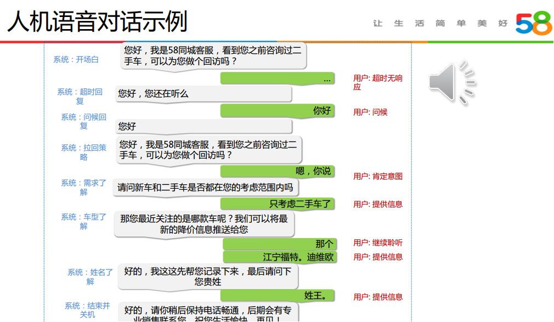Click 用户: 提供信息 beside 姓王。
Screen dimensions: 554x322
pos(378,297)
